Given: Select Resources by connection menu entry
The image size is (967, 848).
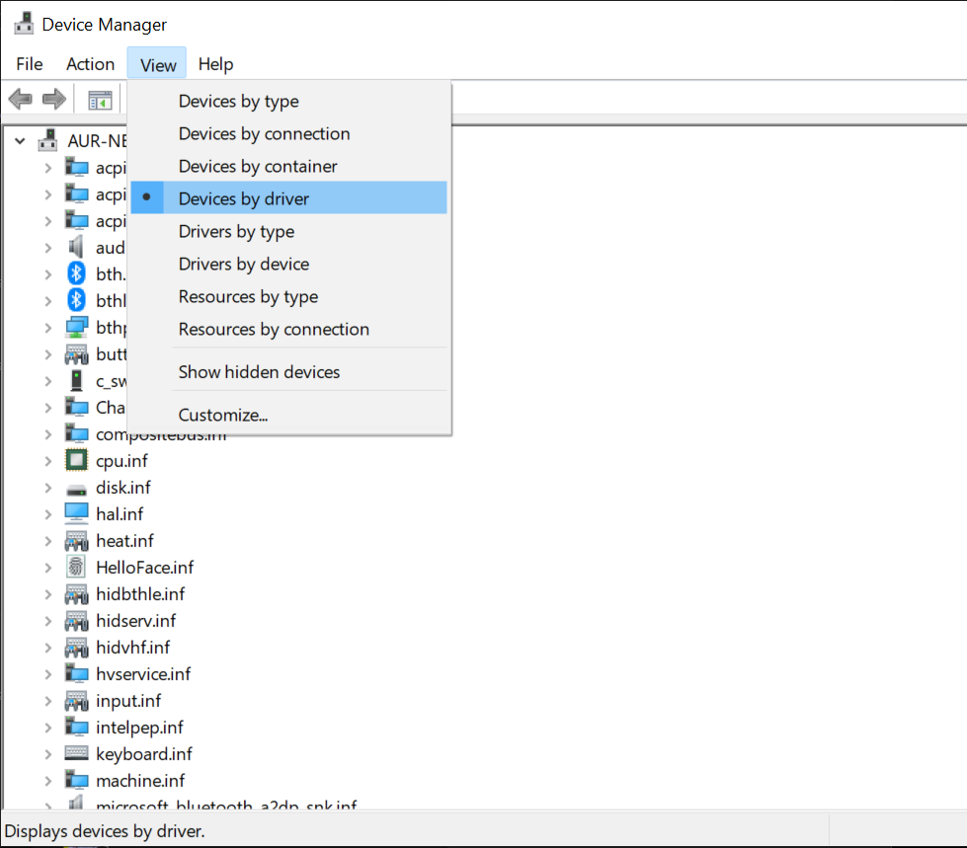Looking at the screenshot, I should 274,330.
